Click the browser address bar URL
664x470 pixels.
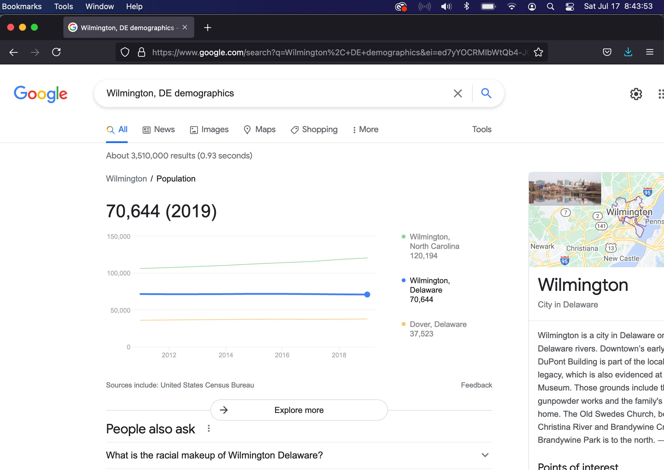341,52
